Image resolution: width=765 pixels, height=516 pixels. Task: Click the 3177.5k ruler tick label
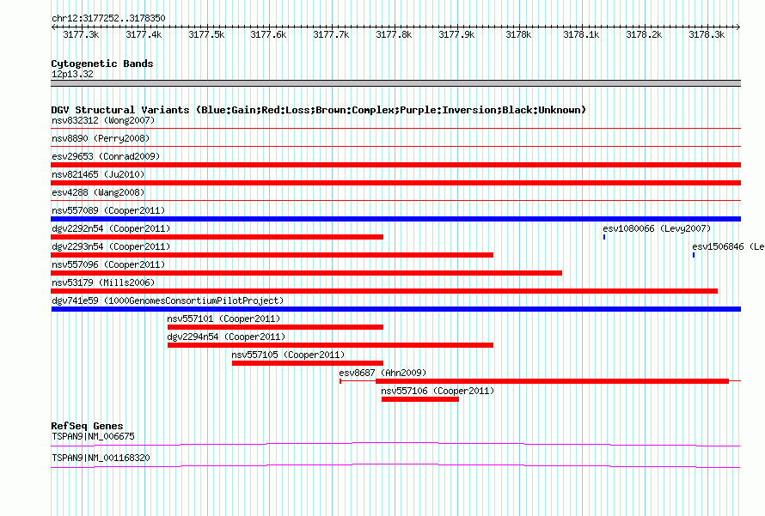point(206,34)
